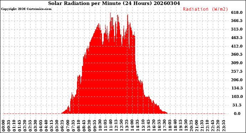The width and height of the screenshot is (246, 133).
Task: Click the 08:45 time axis label
Action: pyautogui.click(x=84, y=126)
